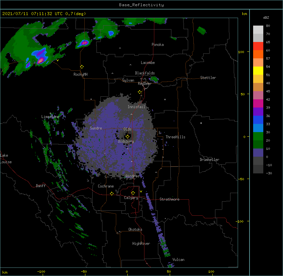Click the small green echo beside RedDeer
Screen dimensions: 283x276
coord(154,79)
